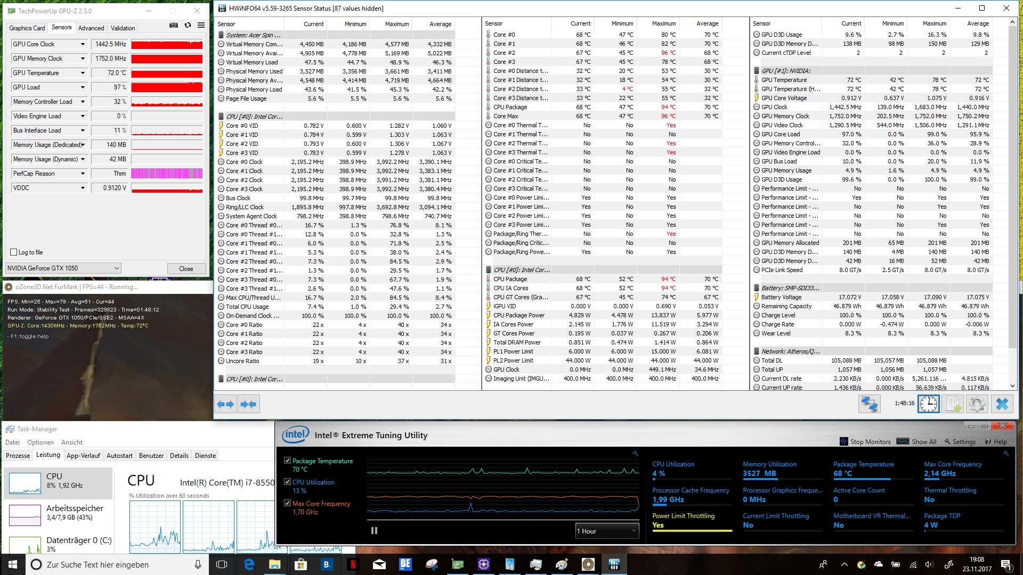Open the VDDC dropdown in GPU-Z

click(83, 188)
